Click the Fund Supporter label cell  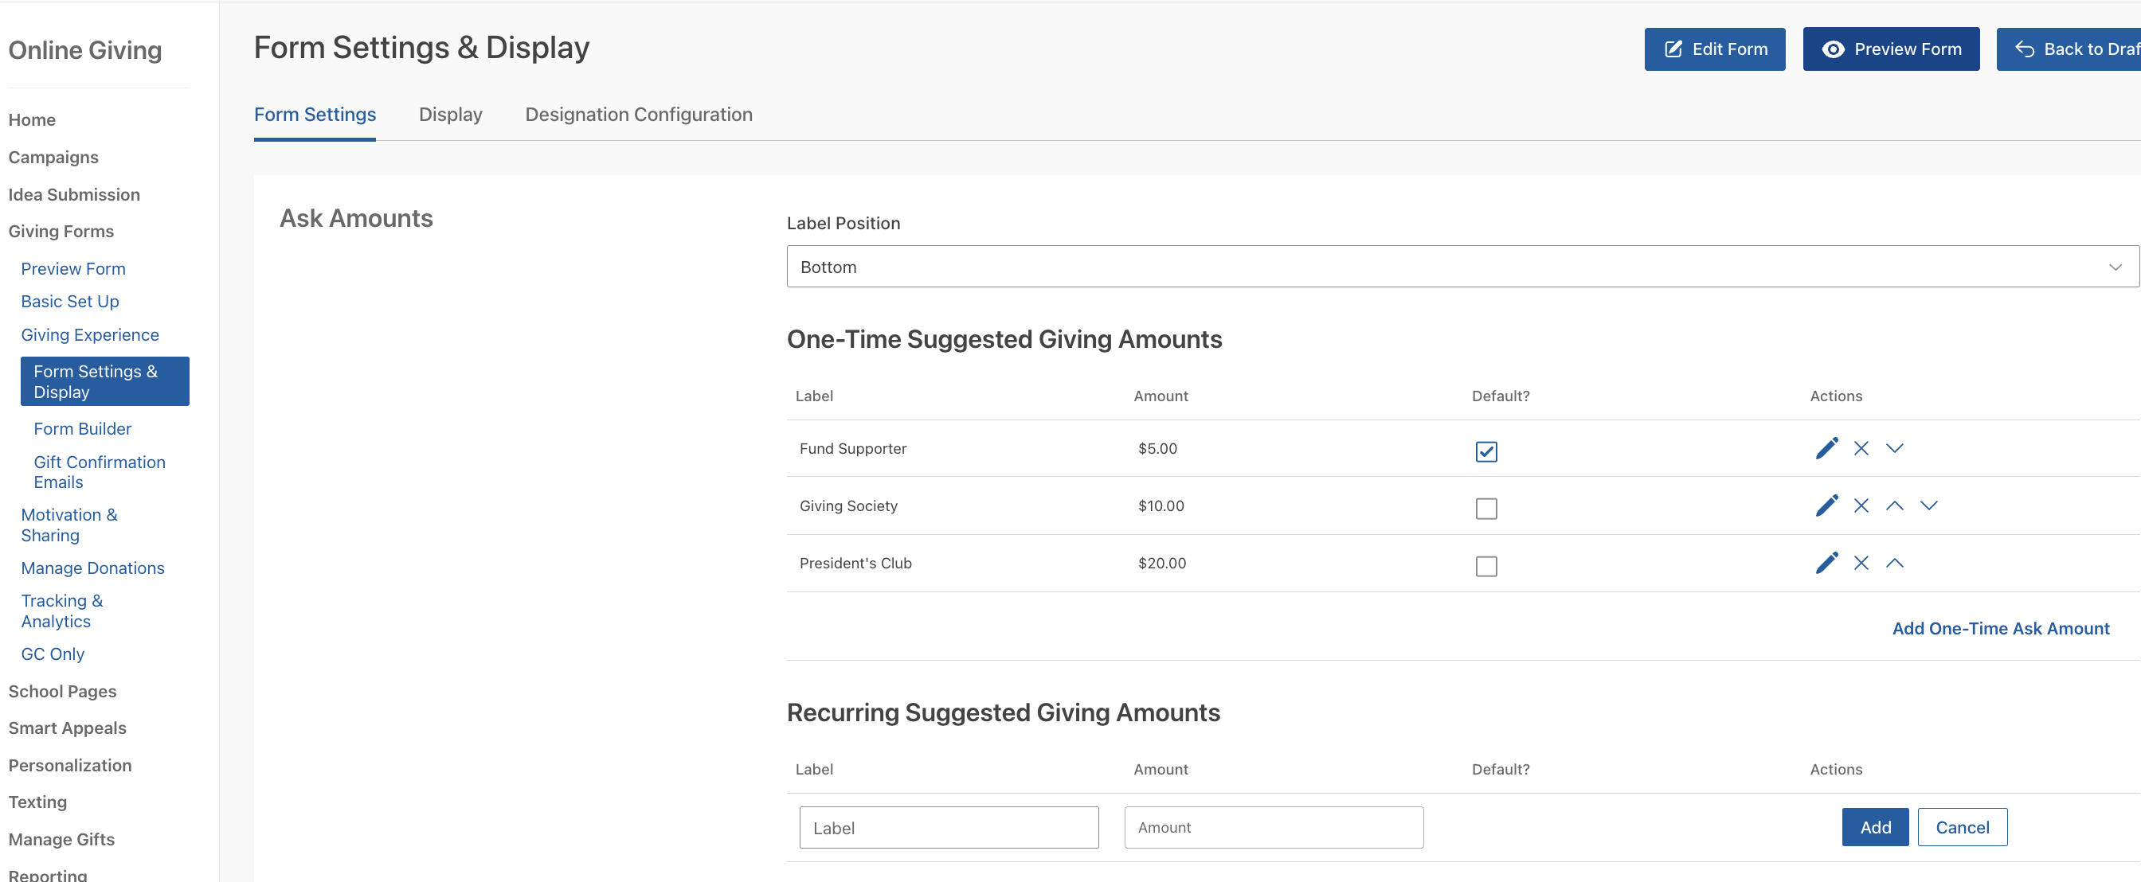click(853, 448)
